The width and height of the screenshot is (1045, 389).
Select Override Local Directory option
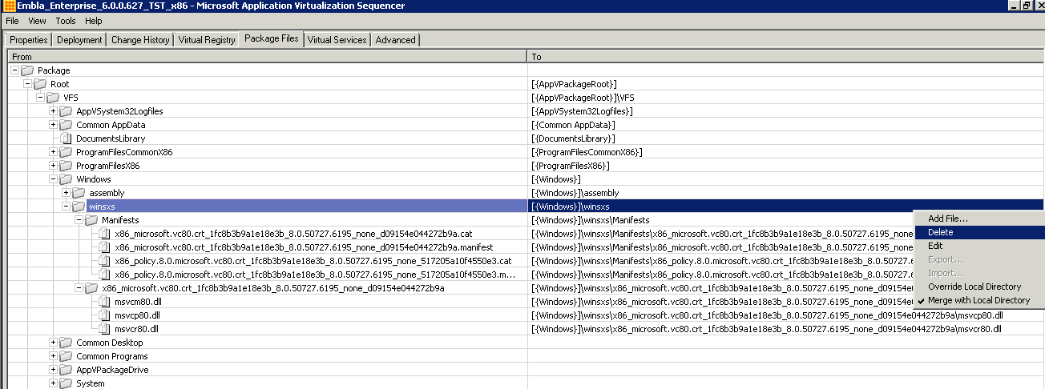pyautogui.click(x=974, y=287)
